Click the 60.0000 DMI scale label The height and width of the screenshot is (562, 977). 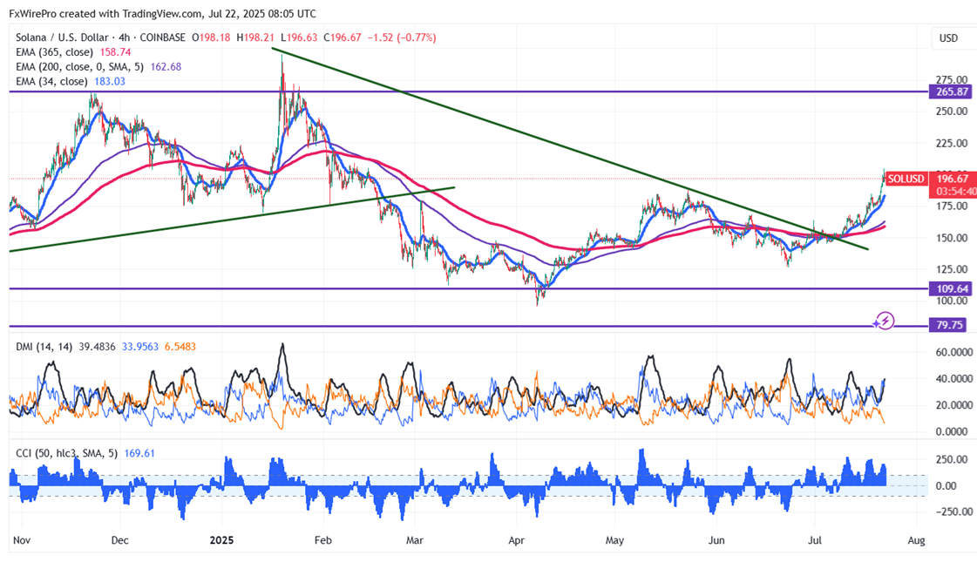954,352
